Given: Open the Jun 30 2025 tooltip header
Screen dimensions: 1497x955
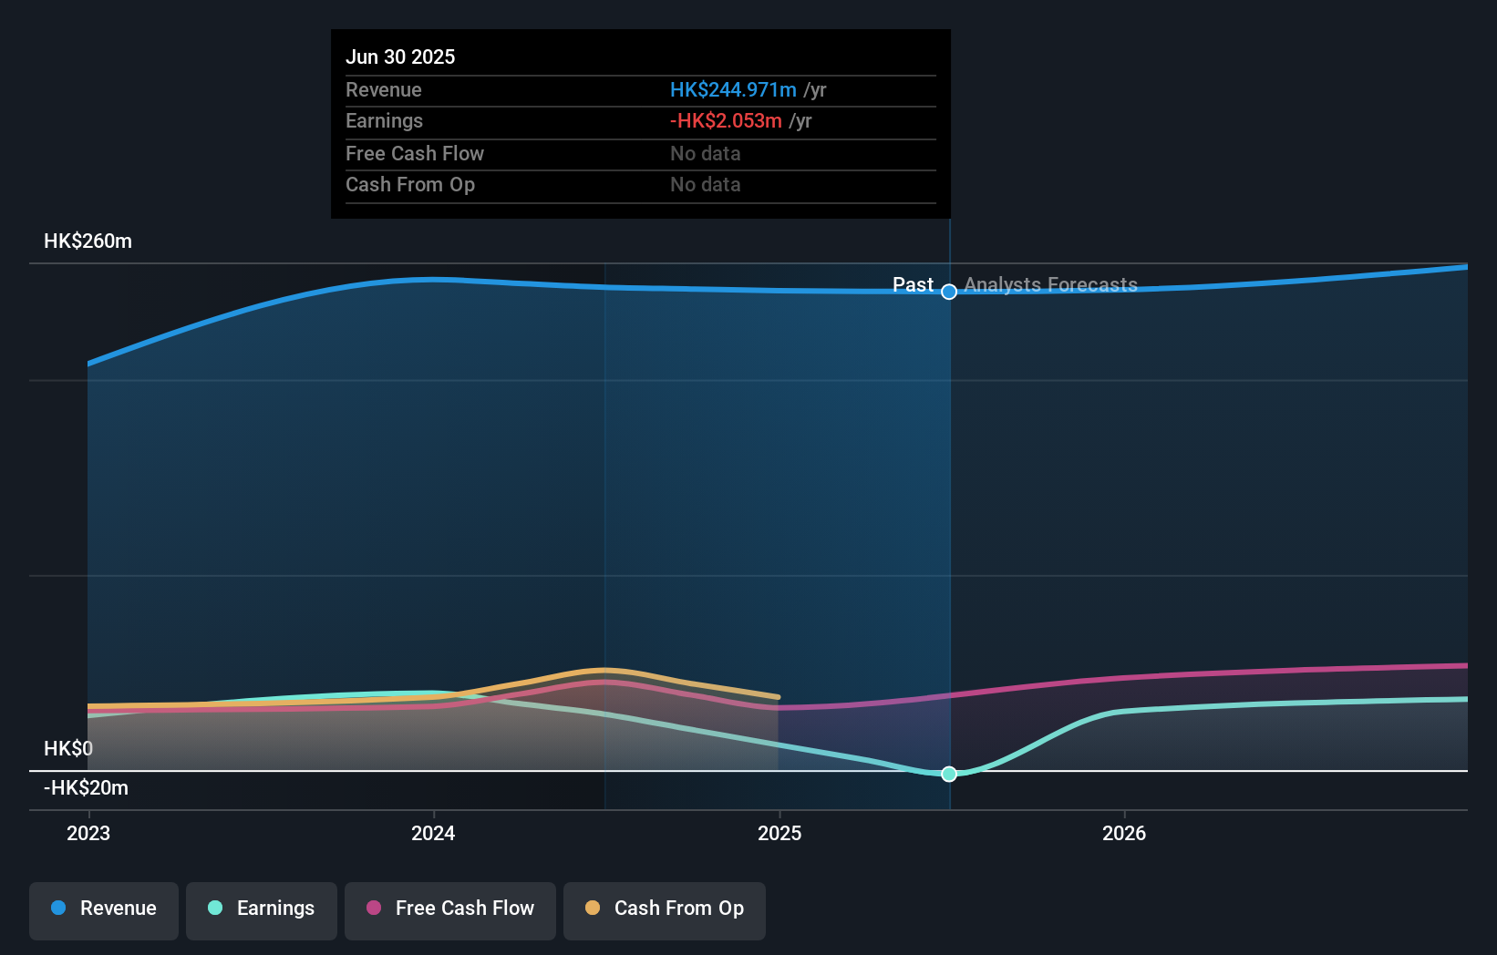Looking at the screenshot, I should click(400, 56).
